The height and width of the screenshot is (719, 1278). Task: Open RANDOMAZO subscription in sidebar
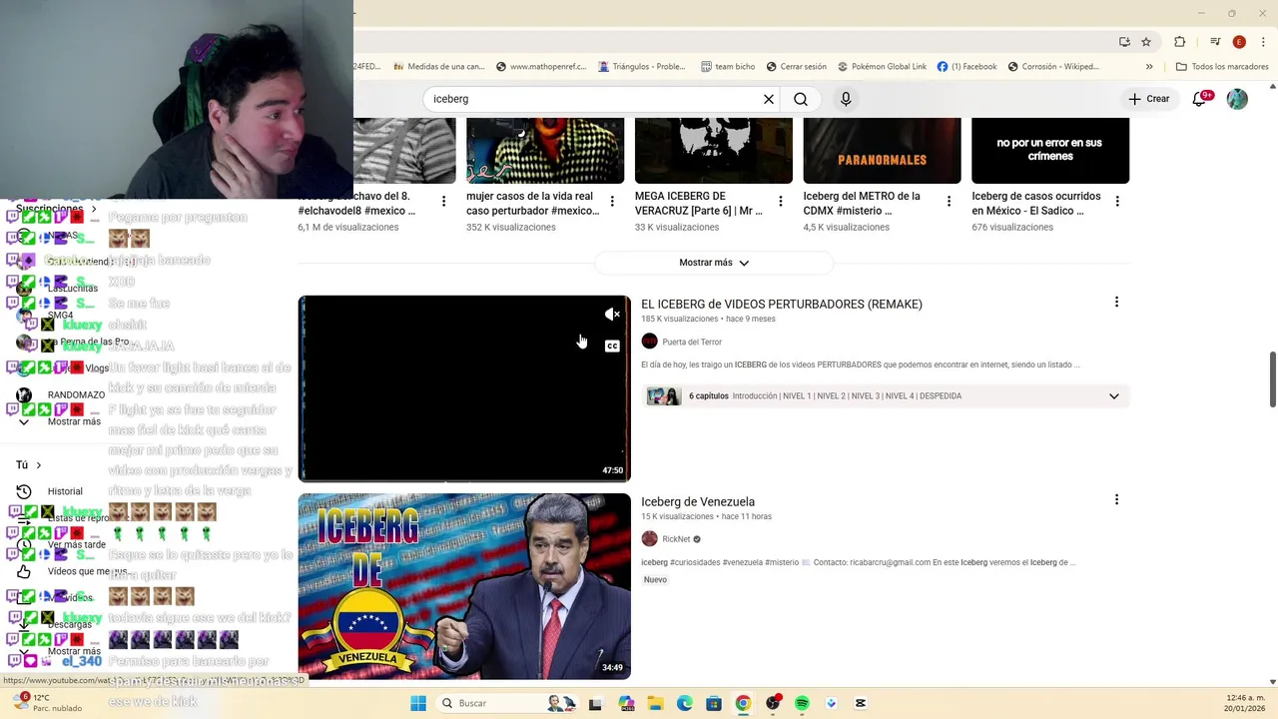pyautogui.click(x=60, y=394)
